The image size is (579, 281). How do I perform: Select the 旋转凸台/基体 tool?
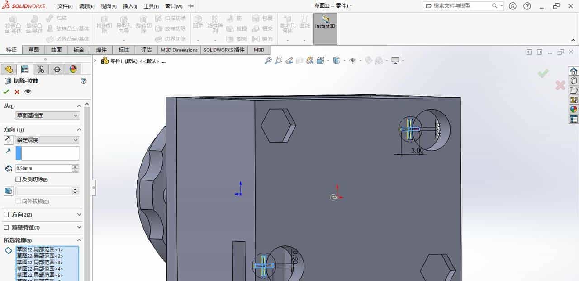(35, 27)
